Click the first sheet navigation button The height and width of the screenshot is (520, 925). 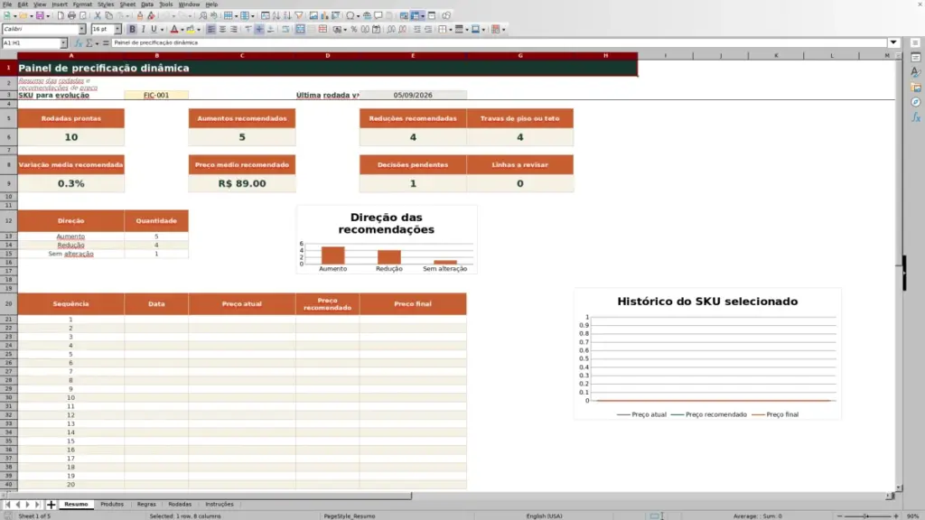7,504
